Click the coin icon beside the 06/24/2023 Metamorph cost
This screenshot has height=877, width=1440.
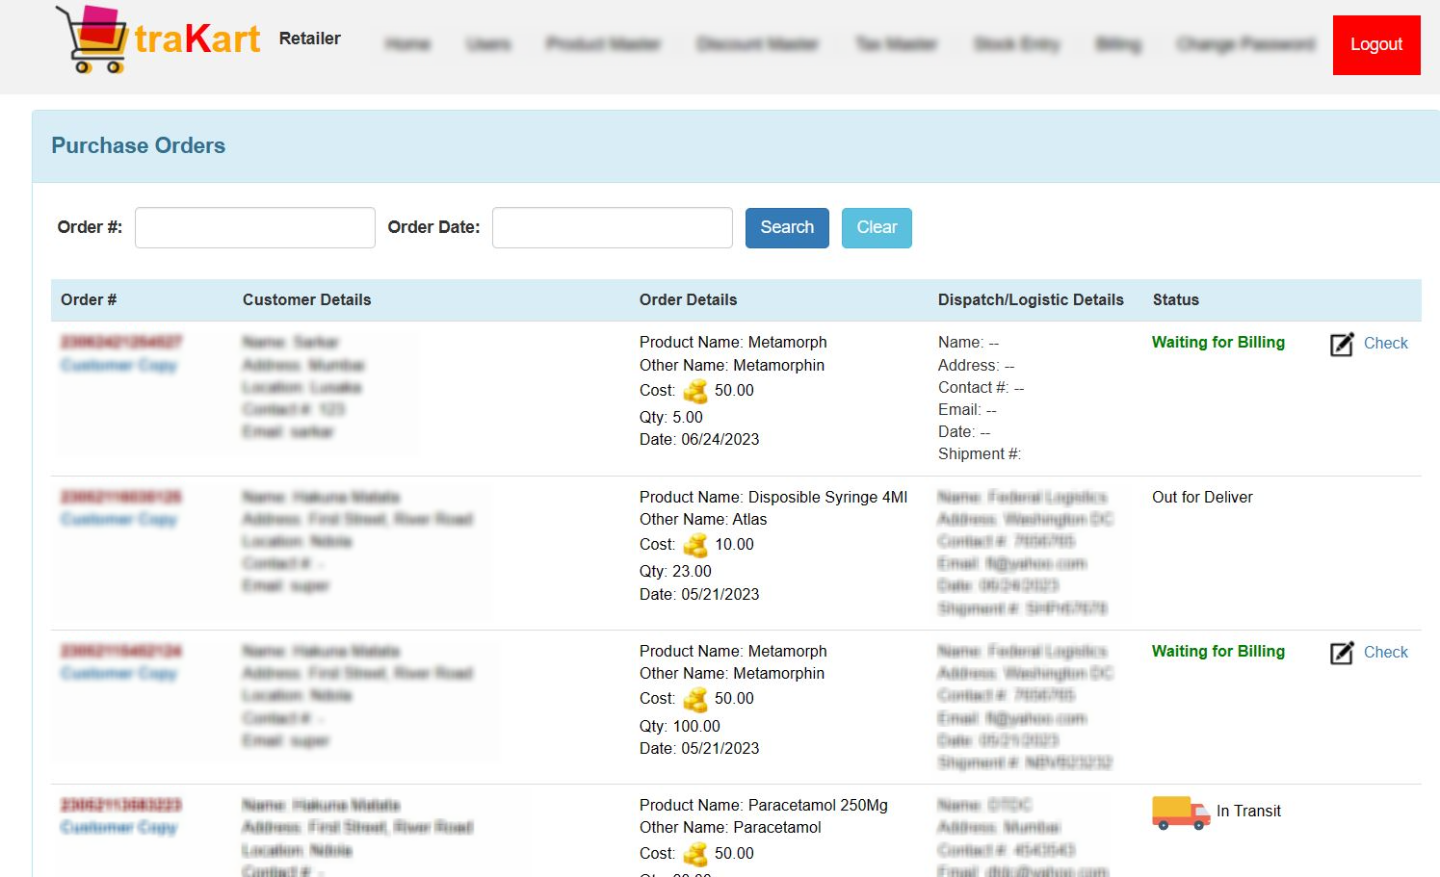coord(695,391)
